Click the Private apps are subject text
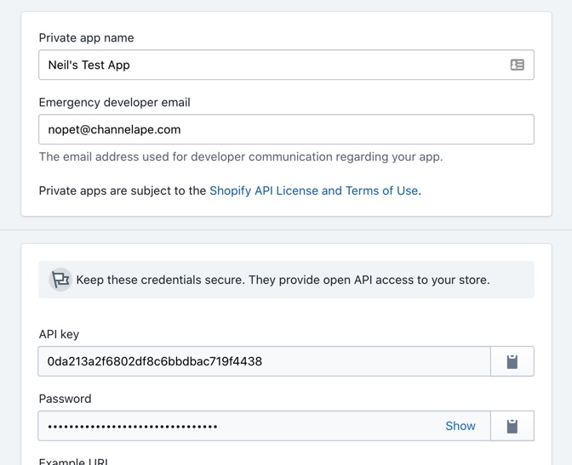572x465 pixels. (x=123, y=190)
